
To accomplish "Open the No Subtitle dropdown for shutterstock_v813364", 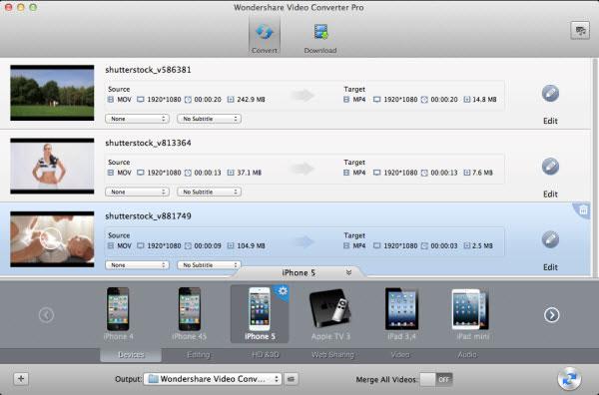I will pyautogui.click(x=209, y=192).
